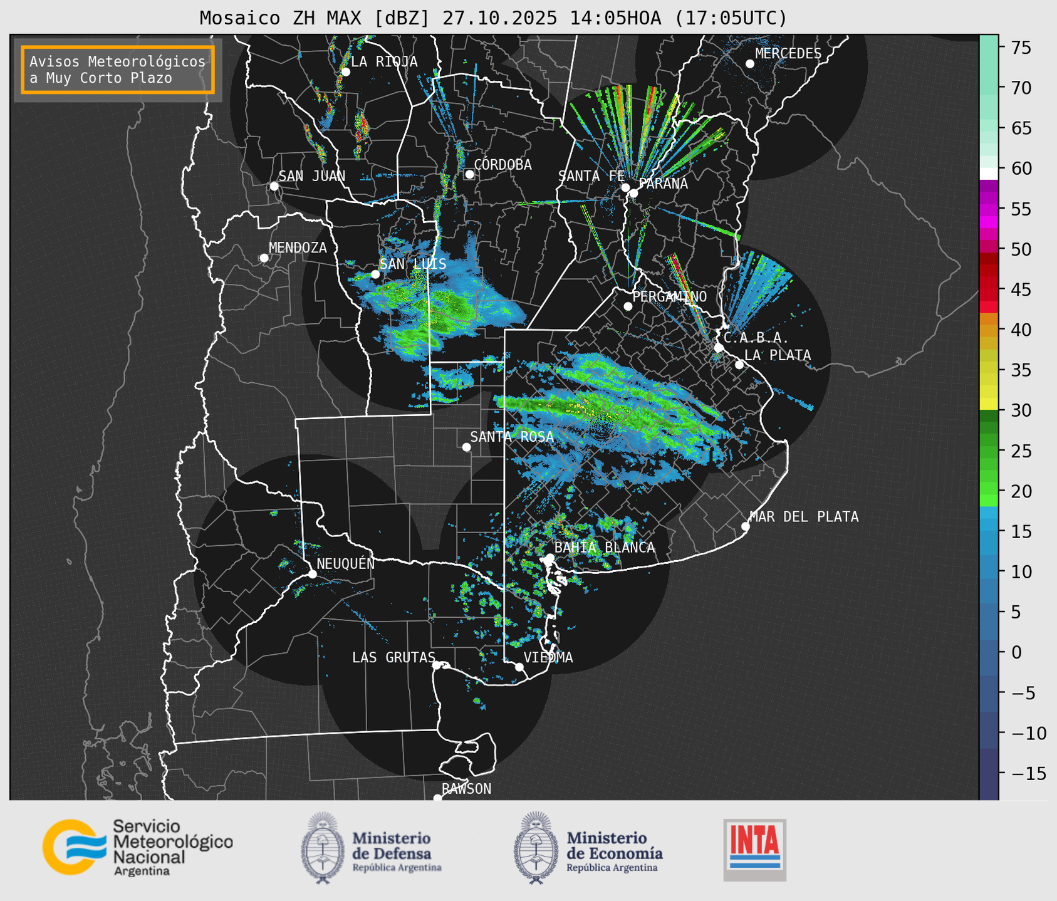Click the Mosaico ZH MAX title text
Image resolution: width=1057 pixels, height=901 pixels.
click(492, 18)
